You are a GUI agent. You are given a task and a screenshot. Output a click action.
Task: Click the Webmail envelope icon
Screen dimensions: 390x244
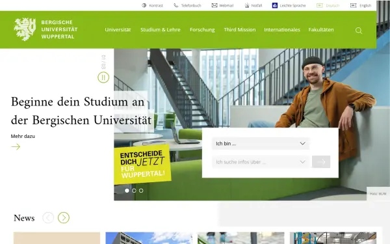pos(214,5)
